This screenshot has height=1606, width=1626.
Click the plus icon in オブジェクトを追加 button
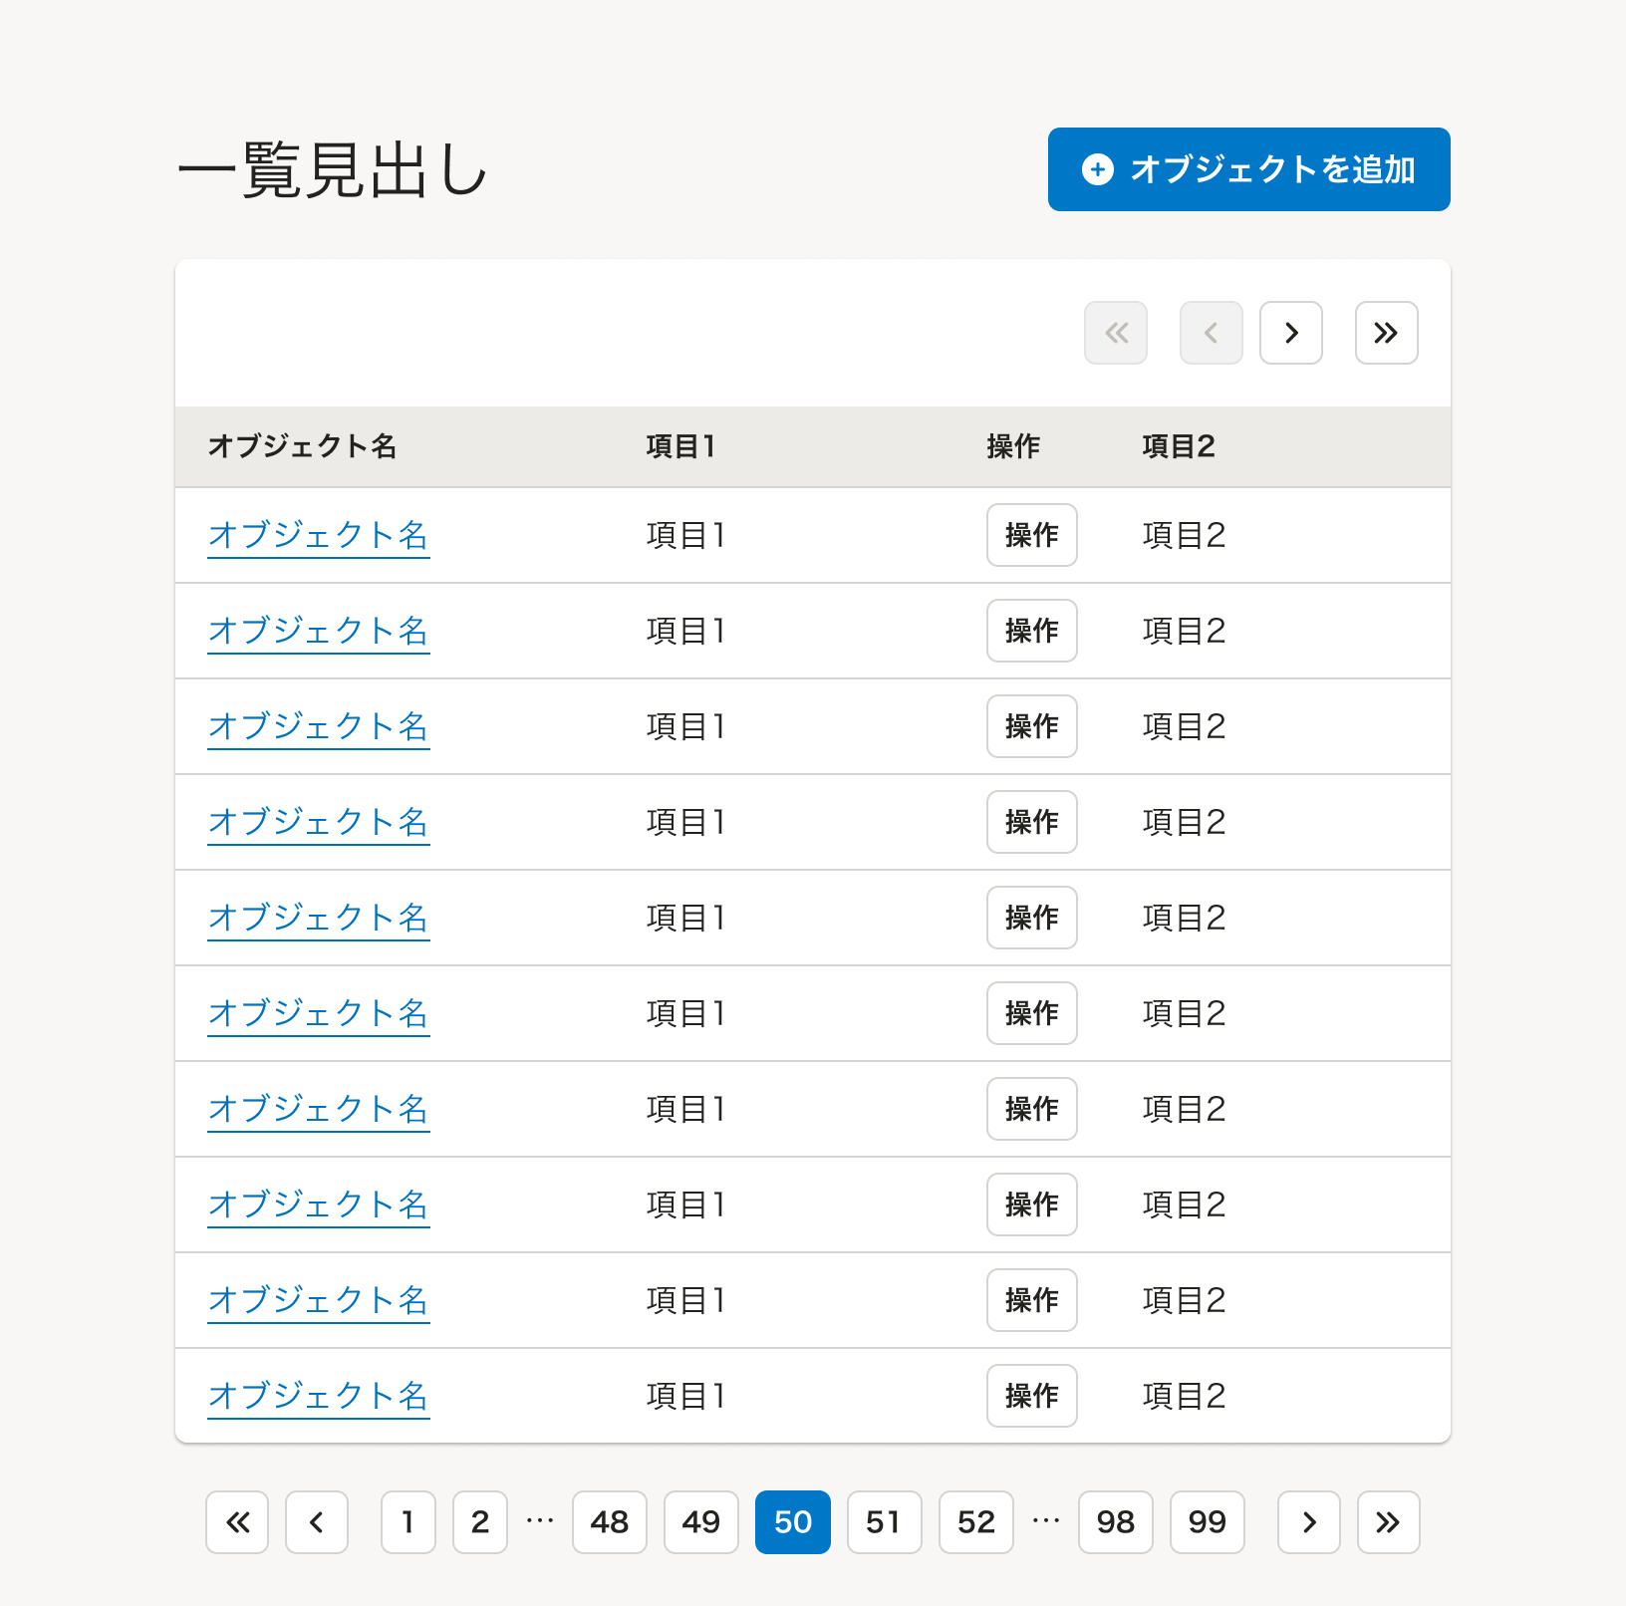tap(1097, 169)
